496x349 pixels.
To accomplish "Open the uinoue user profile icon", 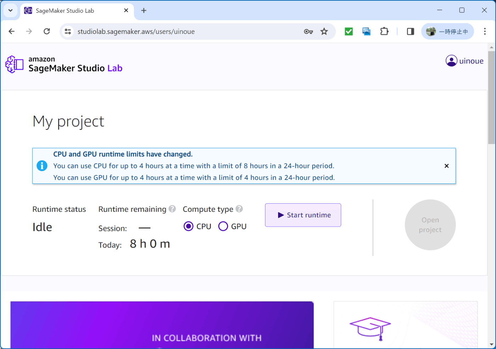I will (451, 61).
